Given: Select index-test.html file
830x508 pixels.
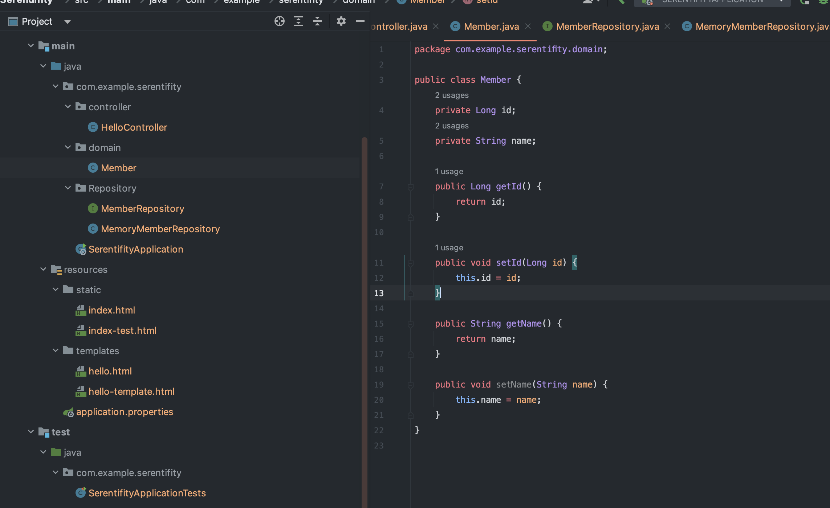Looking at the screenshot, I should [x=122, y=331].
